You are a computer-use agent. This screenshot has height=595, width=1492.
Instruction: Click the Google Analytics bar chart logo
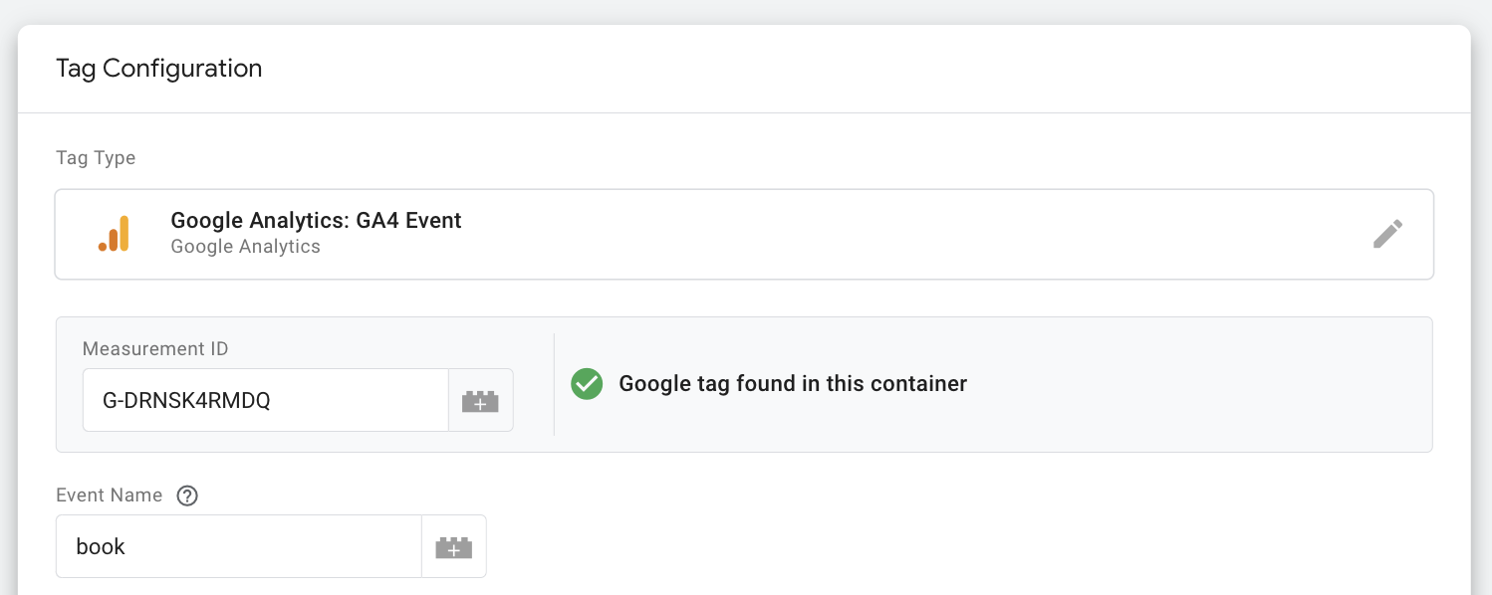(x=114, y=234)
